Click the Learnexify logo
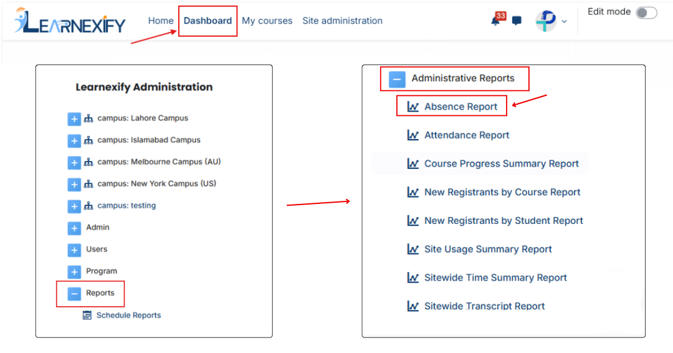673x353 pixels. [70, 21]
